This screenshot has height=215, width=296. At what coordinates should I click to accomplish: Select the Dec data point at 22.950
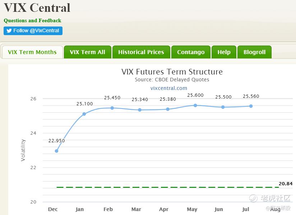tap(56, 151)
